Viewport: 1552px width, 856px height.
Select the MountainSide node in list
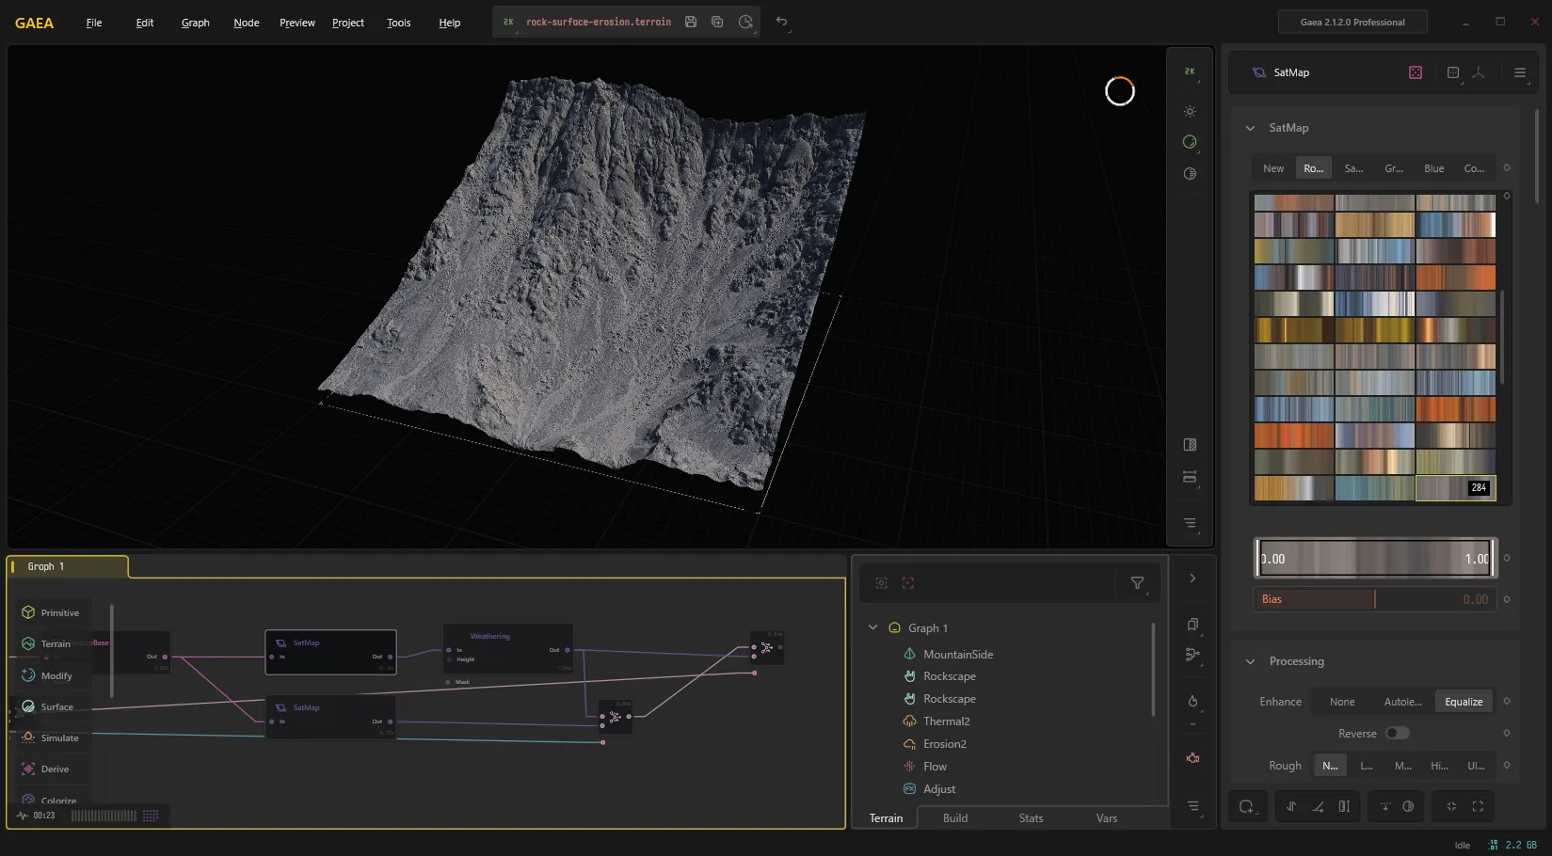(x=957, y=654)
